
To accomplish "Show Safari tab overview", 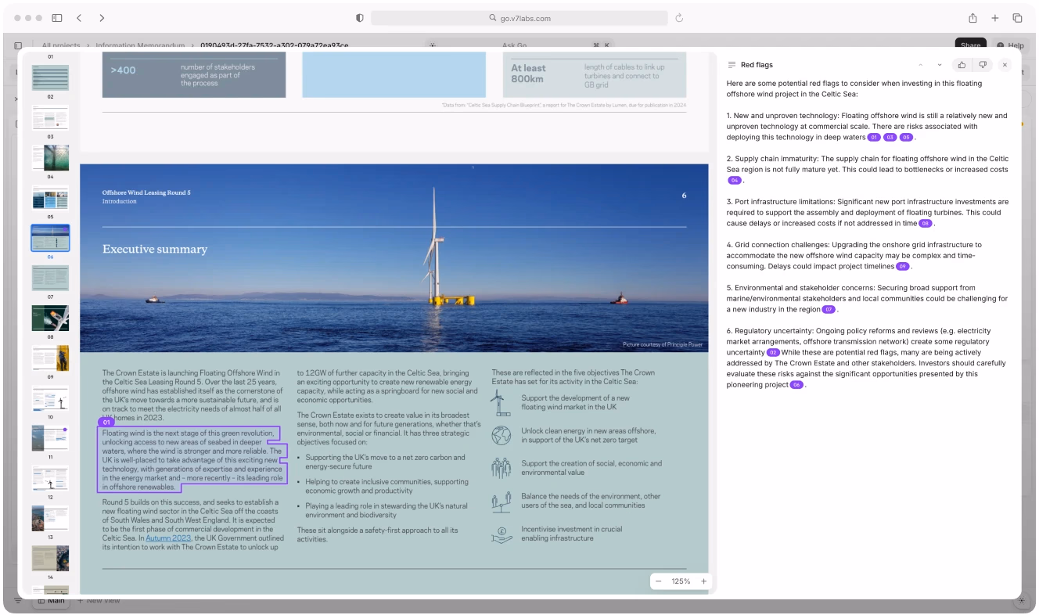I will pos(1018,18).
